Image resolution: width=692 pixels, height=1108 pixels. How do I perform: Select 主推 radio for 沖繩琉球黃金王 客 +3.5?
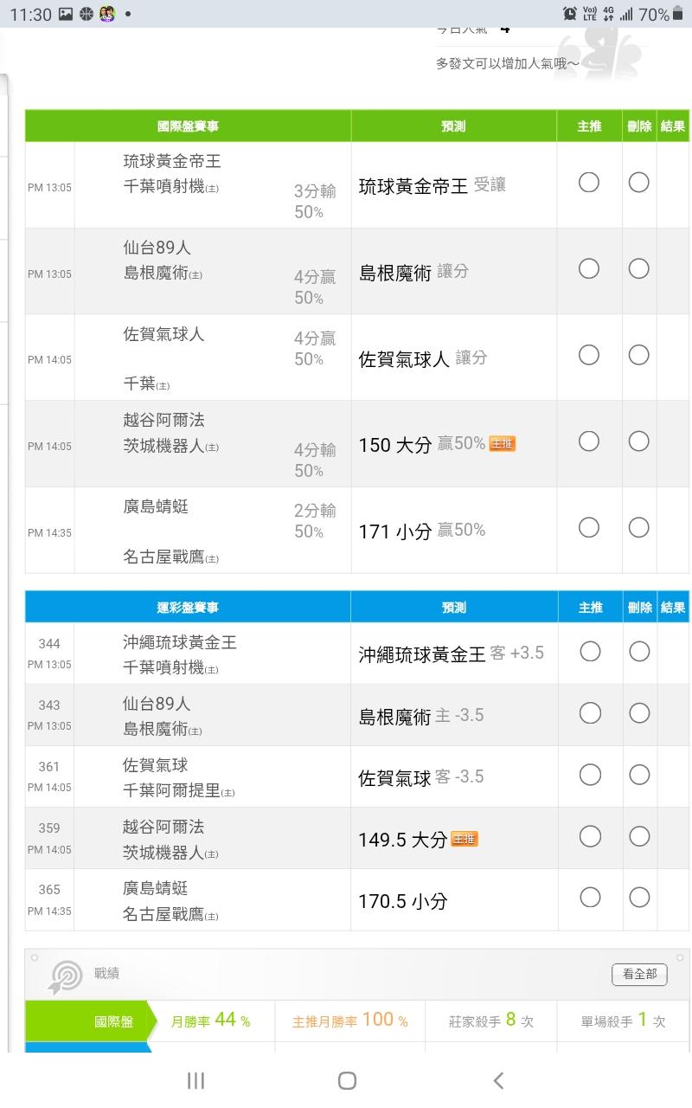(590, 651)
